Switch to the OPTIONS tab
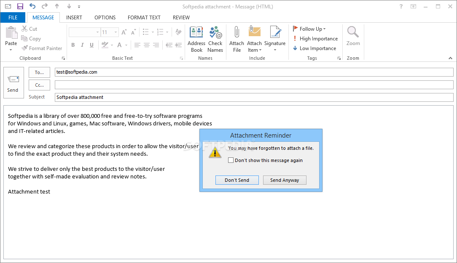The image size is (457, 263). [x=105, y=17]
